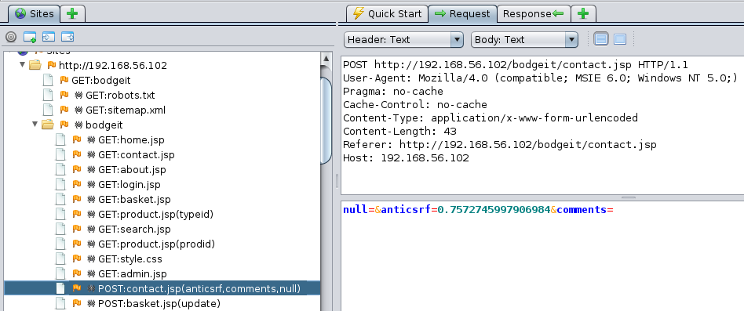Click the Content-Length: 43 header line
This screenshot has height=311, width=744.
coord(399,131)
